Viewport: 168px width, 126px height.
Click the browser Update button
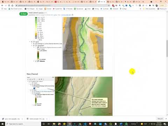tap(162, 6)
